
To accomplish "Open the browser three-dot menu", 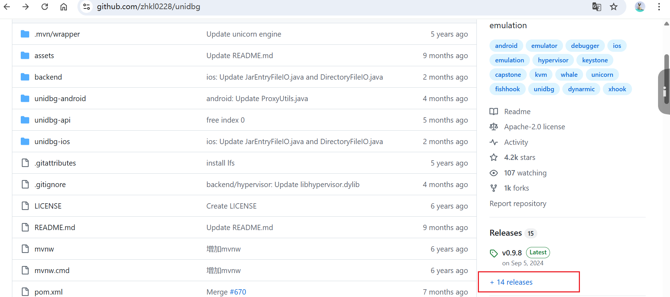I will [x=659, y=7].
